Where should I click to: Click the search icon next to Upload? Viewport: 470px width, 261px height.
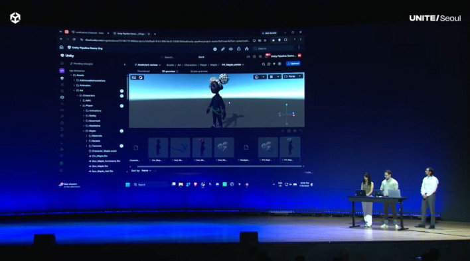pyautogui.click(x=264, y=64)
